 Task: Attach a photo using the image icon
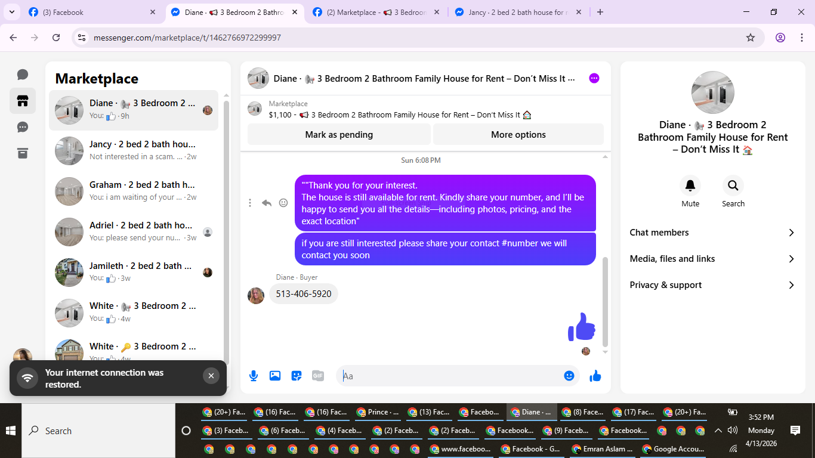pos(275,376)
